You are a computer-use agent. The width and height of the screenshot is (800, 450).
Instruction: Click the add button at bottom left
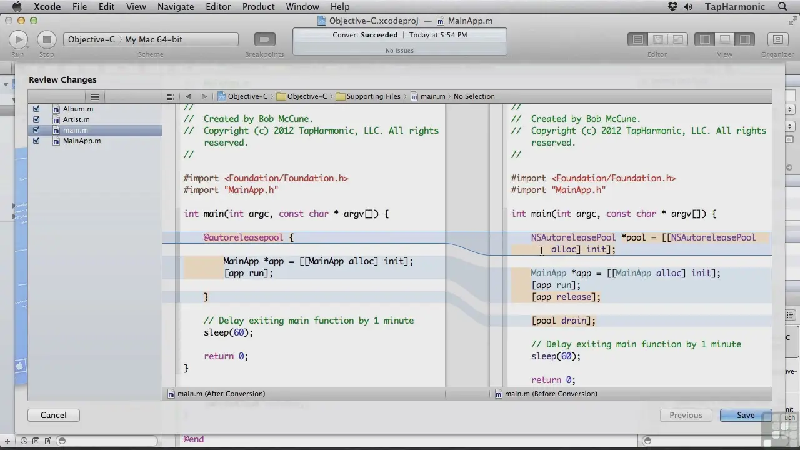[7, 441]
